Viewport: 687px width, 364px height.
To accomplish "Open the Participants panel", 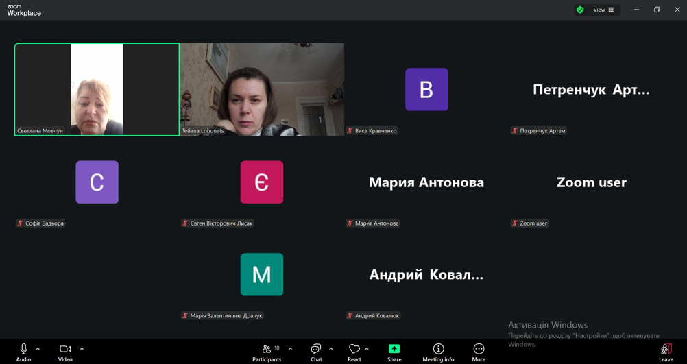I will tap(267, 352).
